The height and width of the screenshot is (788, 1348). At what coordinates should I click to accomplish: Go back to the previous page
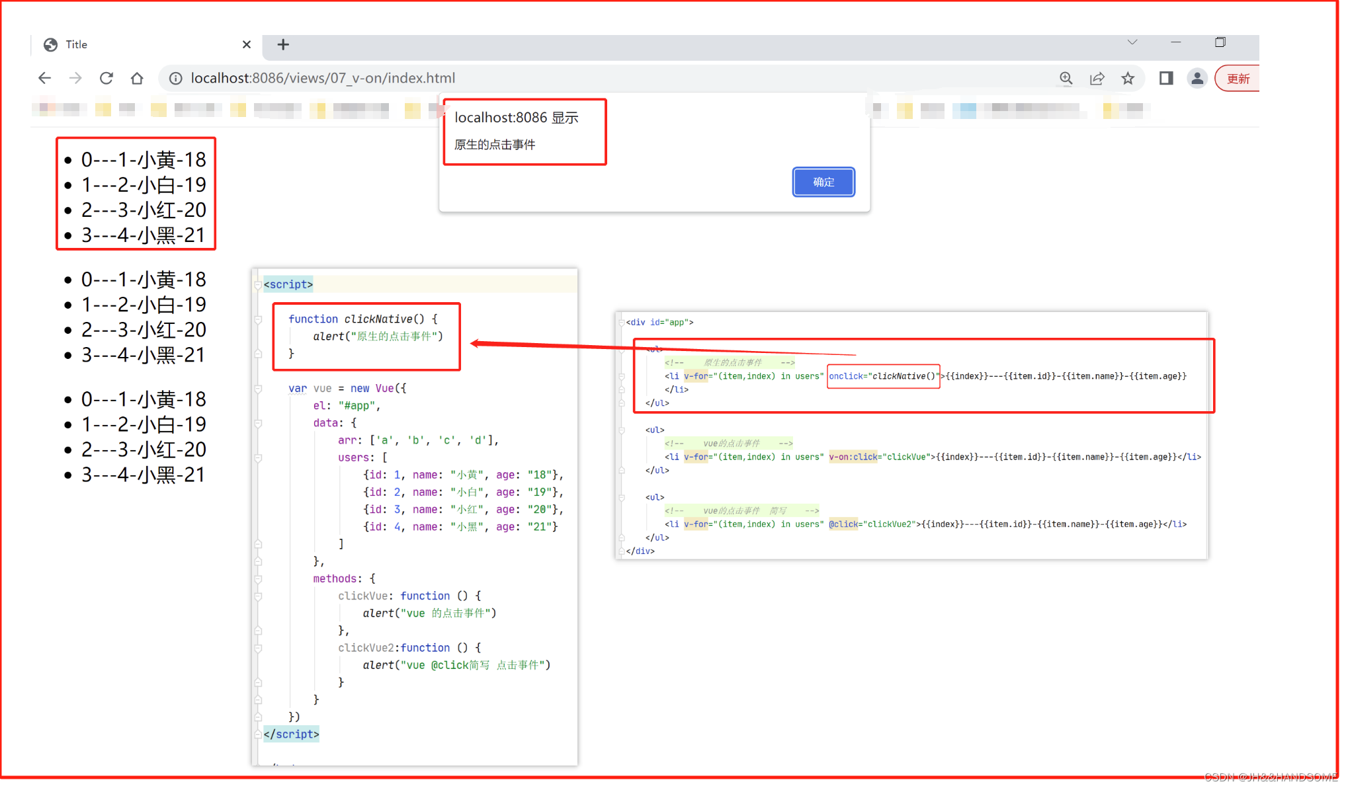44,78
